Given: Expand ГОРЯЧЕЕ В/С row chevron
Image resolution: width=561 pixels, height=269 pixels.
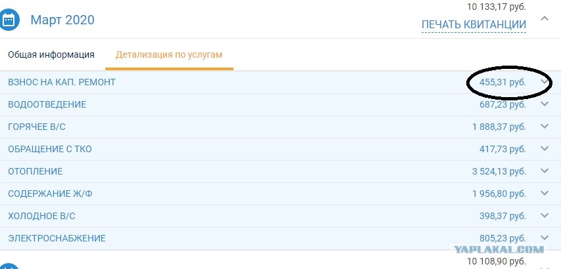Looking at the screenshot, I should [x=545, y=126].
